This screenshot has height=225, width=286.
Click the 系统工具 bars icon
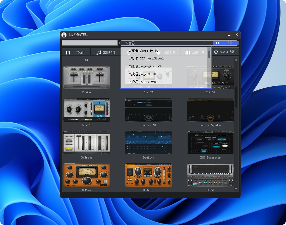[188, 53]
